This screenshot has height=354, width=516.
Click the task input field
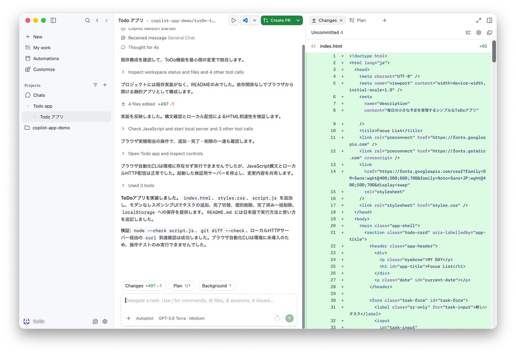tap(209, 301)
